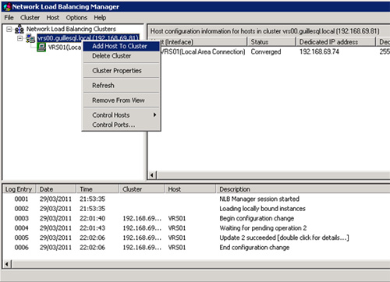Sort by the Status column header
390x282 pixels.
coord(271,42)
